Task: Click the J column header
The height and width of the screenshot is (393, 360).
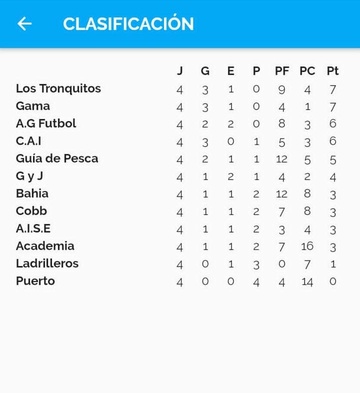Action: 180,71
